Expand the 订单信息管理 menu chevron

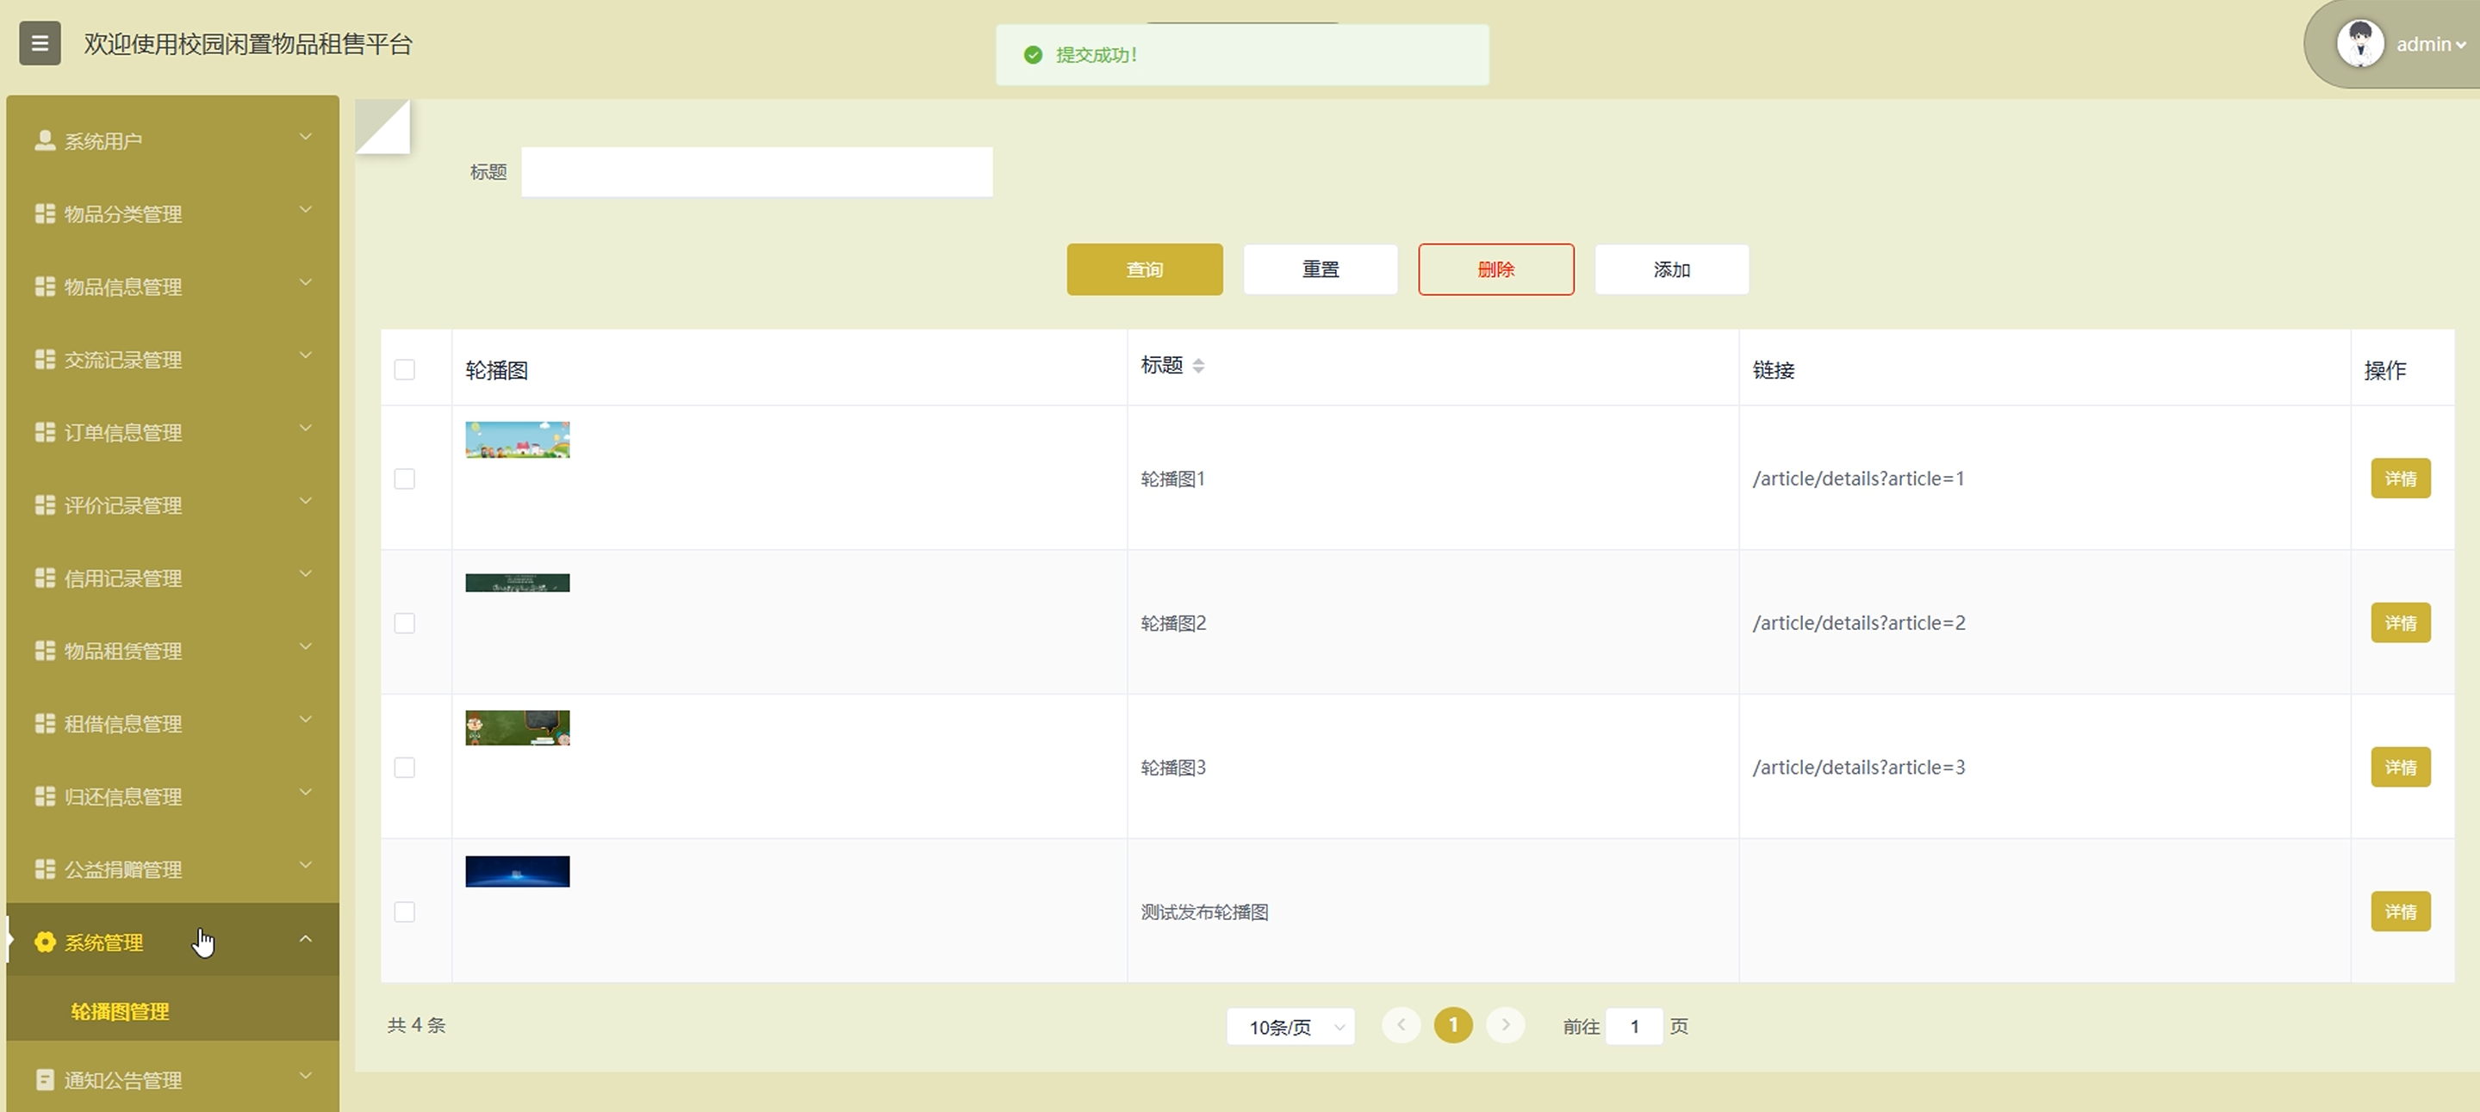[x=305, y=429]
